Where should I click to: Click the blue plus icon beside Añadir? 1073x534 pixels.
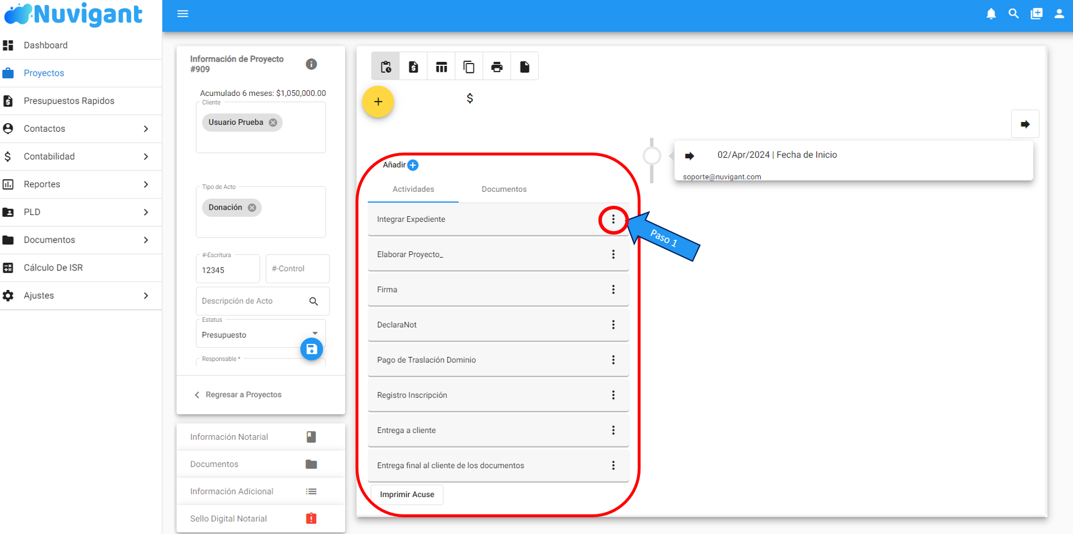(413, 165)
